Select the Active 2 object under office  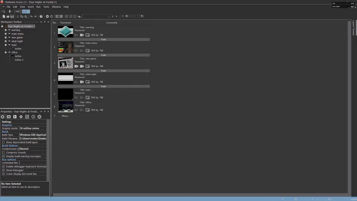(x=19, y=60)
